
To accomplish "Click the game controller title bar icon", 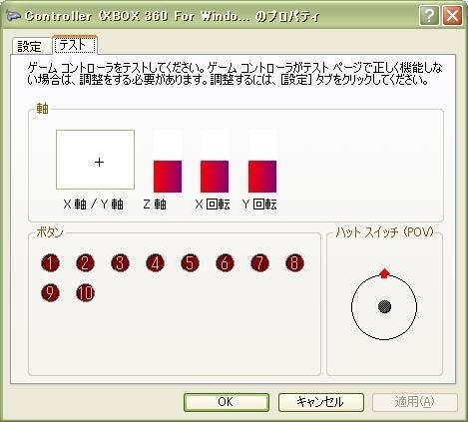I will 13,16.
